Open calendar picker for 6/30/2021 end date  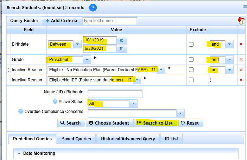[122, 48]
